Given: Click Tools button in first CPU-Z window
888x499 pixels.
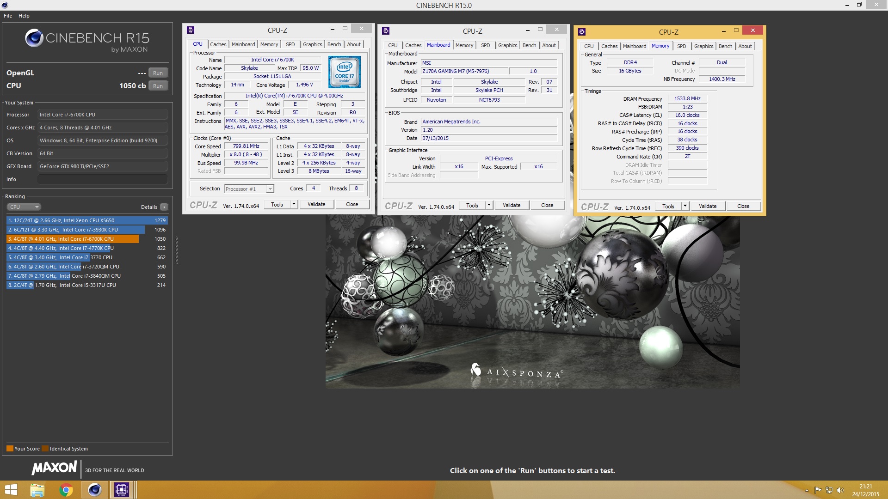Looking at the screenshot, I should click(x=277, y=204).
